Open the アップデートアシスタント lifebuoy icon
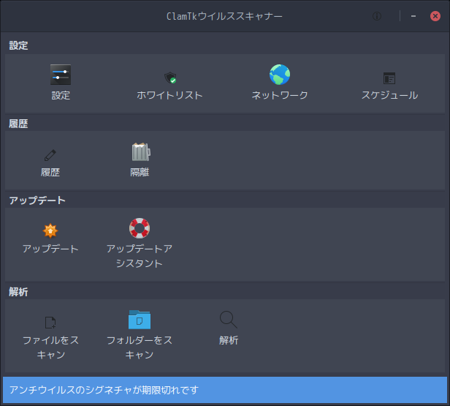This screenshot has height=406, width=450. [140, 228]
